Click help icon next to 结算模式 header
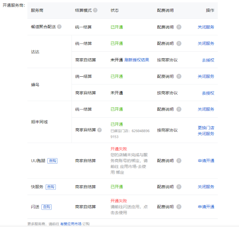Viewport: 239px width, 227px height. [95, 10]
